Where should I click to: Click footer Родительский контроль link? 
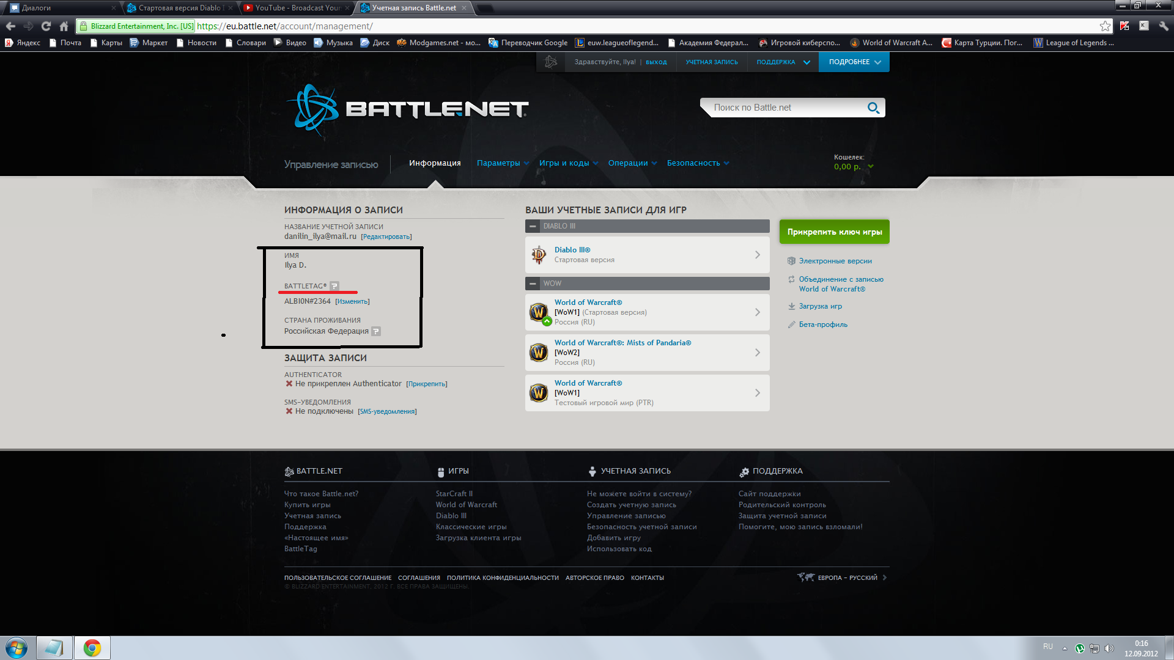click(x=782, y=505)
